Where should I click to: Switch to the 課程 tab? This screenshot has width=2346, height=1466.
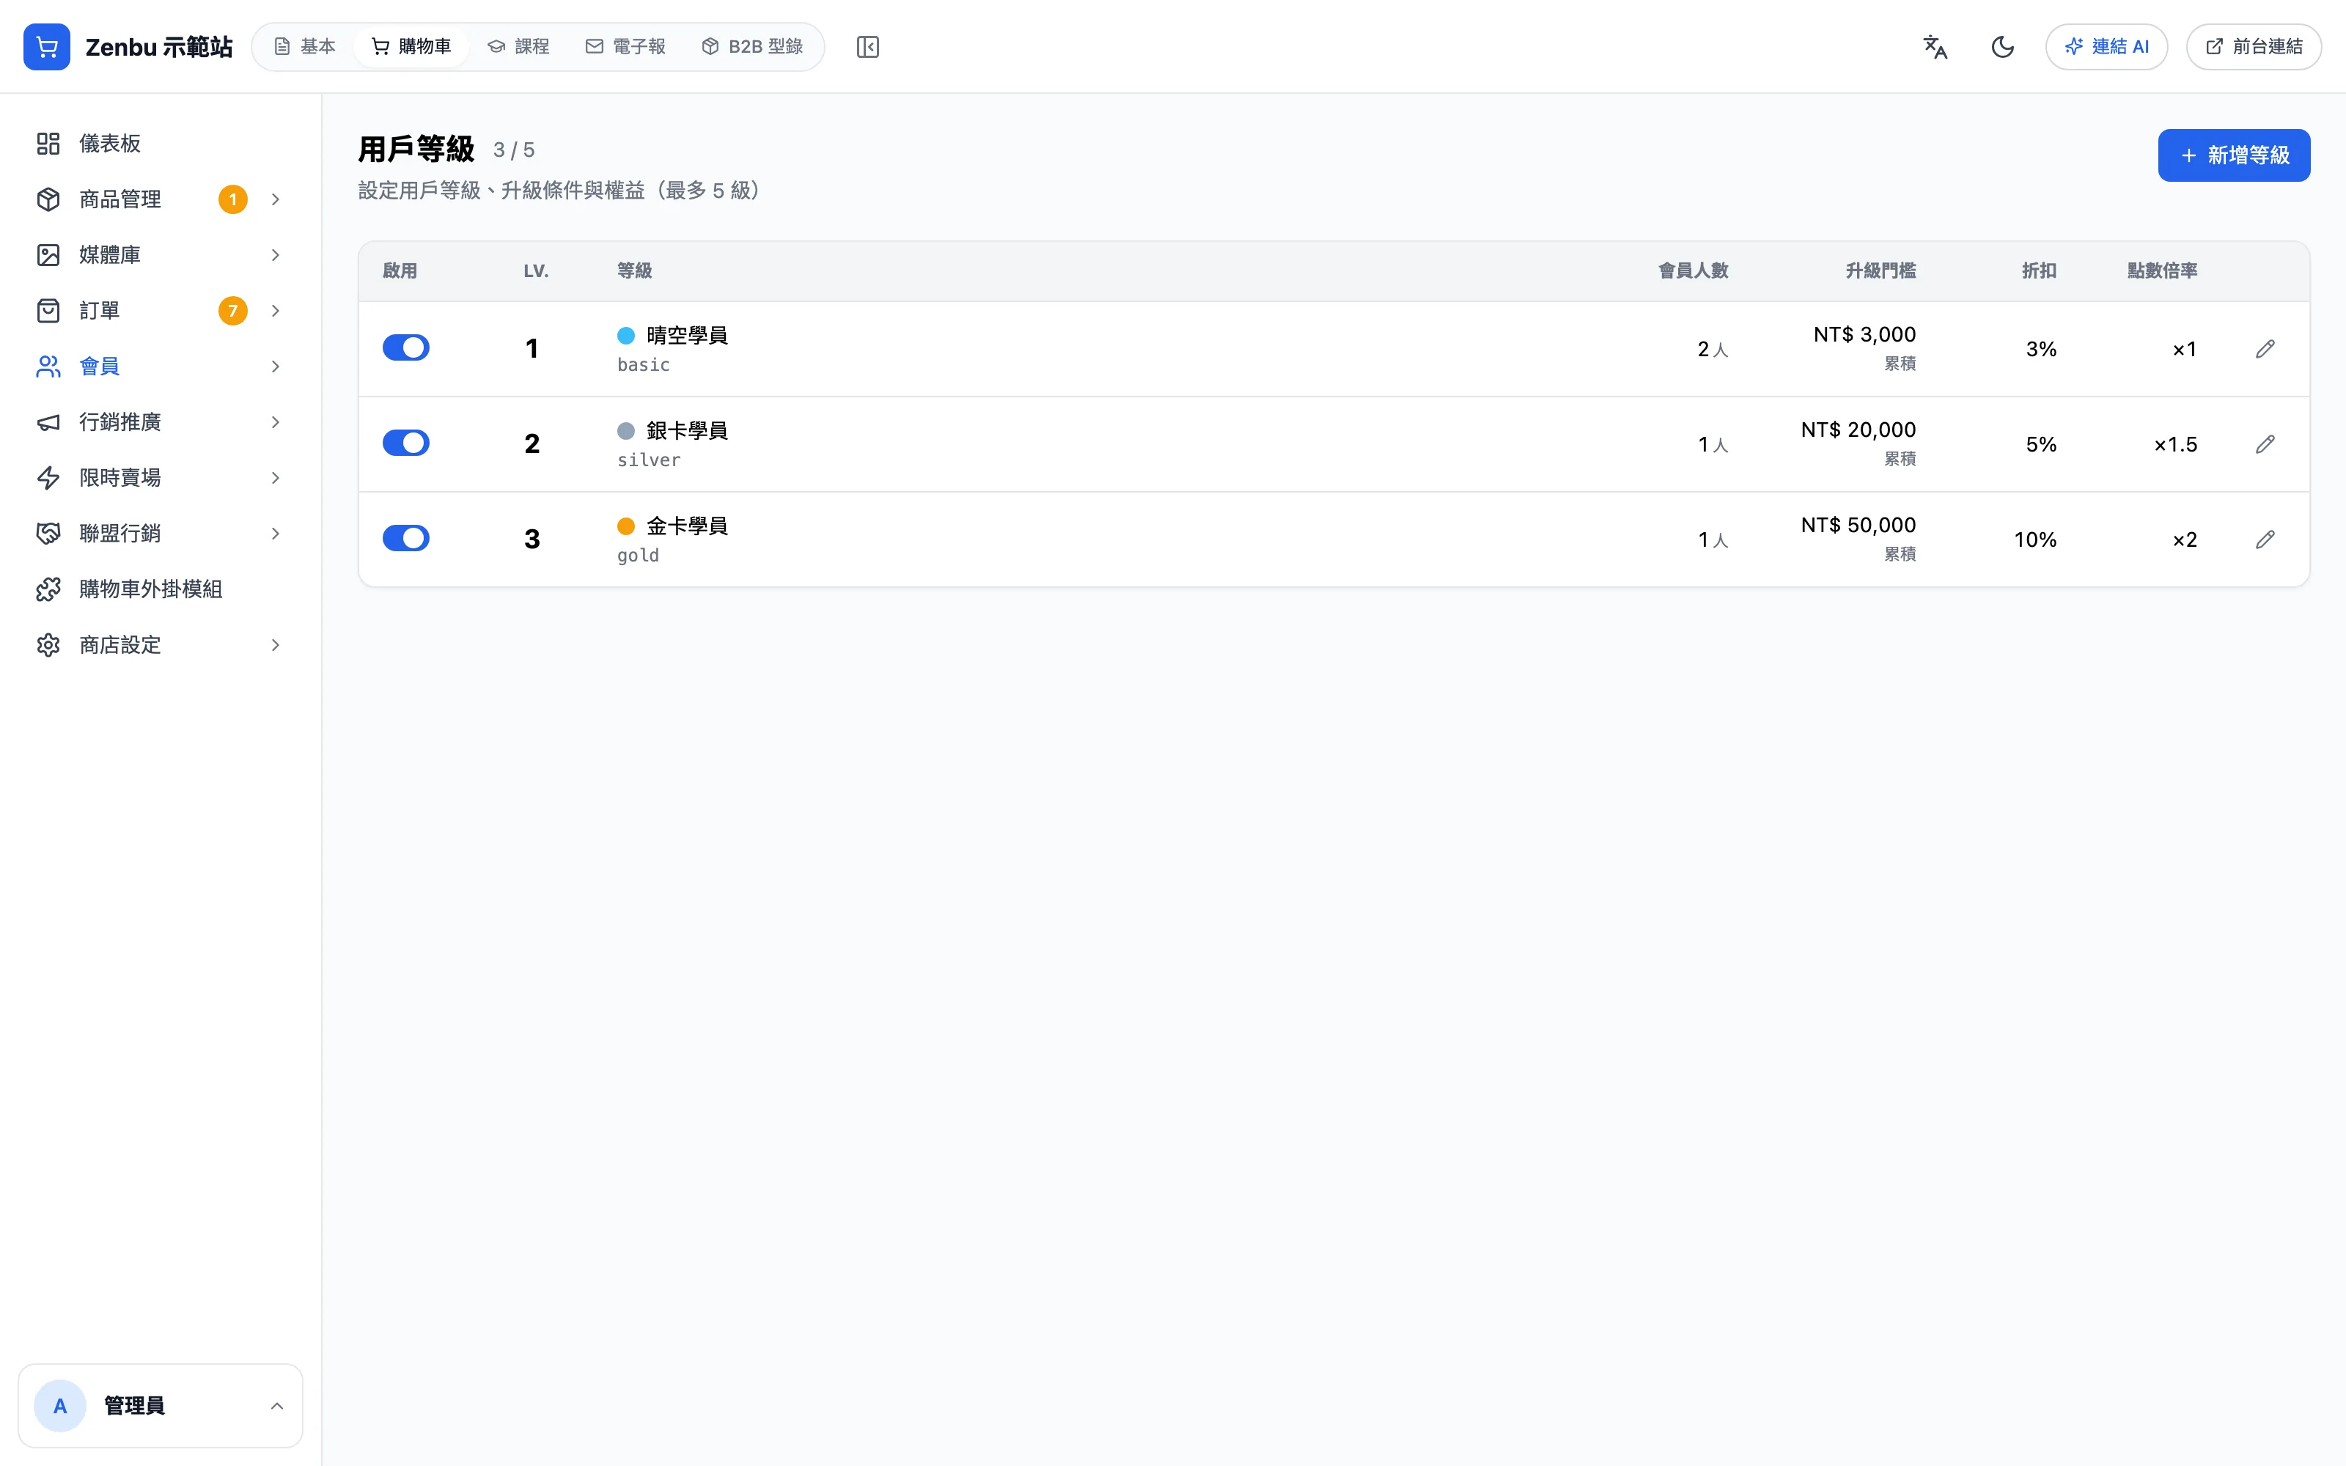[x=518, y=46]
